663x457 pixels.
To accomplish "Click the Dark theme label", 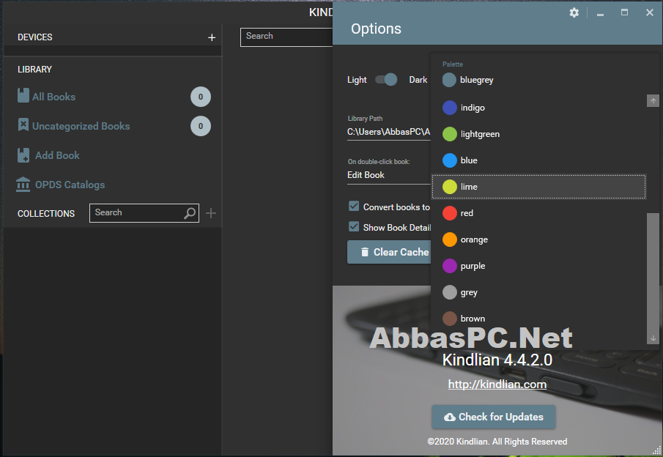I will click(x=418, y=80).
